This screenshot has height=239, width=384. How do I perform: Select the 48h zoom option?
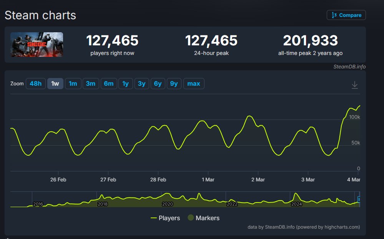click(x=35, y=83)
